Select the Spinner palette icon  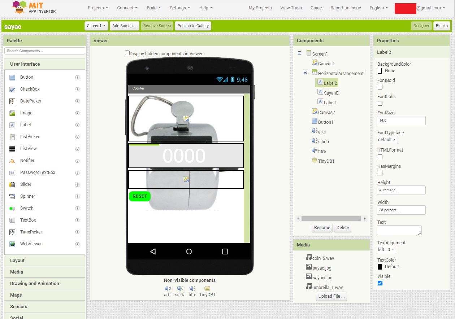tap(12, 196)
